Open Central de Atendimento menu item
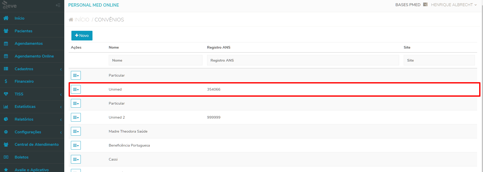This screenshot has width=483, height=172. click(x=32, y=145)
